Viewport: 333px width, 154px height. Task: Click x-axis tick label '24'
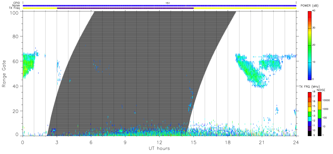(x=296, y=142)
